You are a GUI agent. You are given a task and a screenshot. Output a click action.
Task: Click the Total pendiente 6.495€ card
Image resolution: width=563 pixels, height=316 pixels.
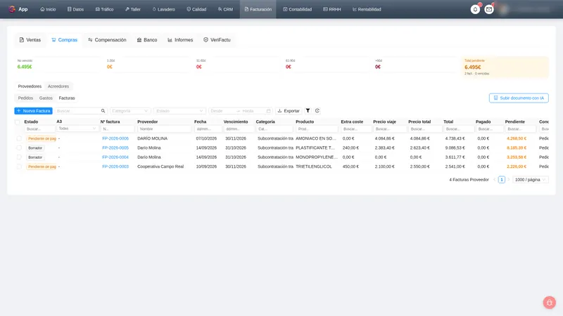pyautogui.click(x=505, y=67)
